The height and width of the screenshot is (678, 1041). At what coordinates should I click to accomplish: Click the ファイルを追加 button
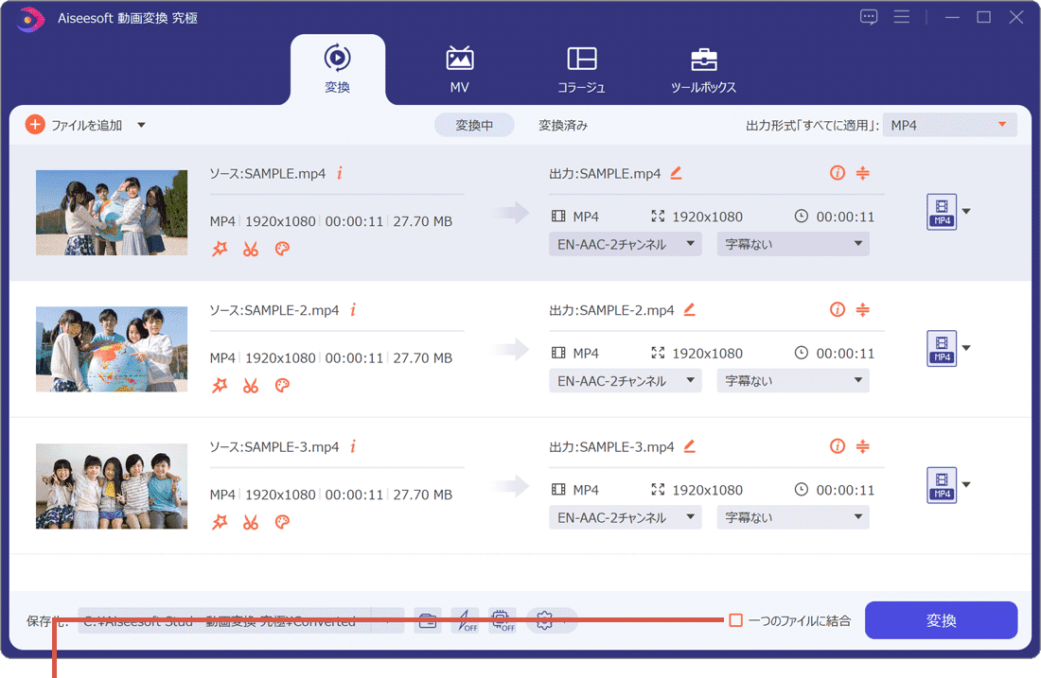tap(75, 125)
